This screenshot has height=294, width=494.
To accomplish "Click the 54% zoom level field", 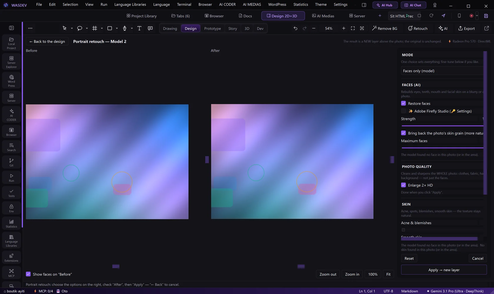I will [x=328, y=29].
